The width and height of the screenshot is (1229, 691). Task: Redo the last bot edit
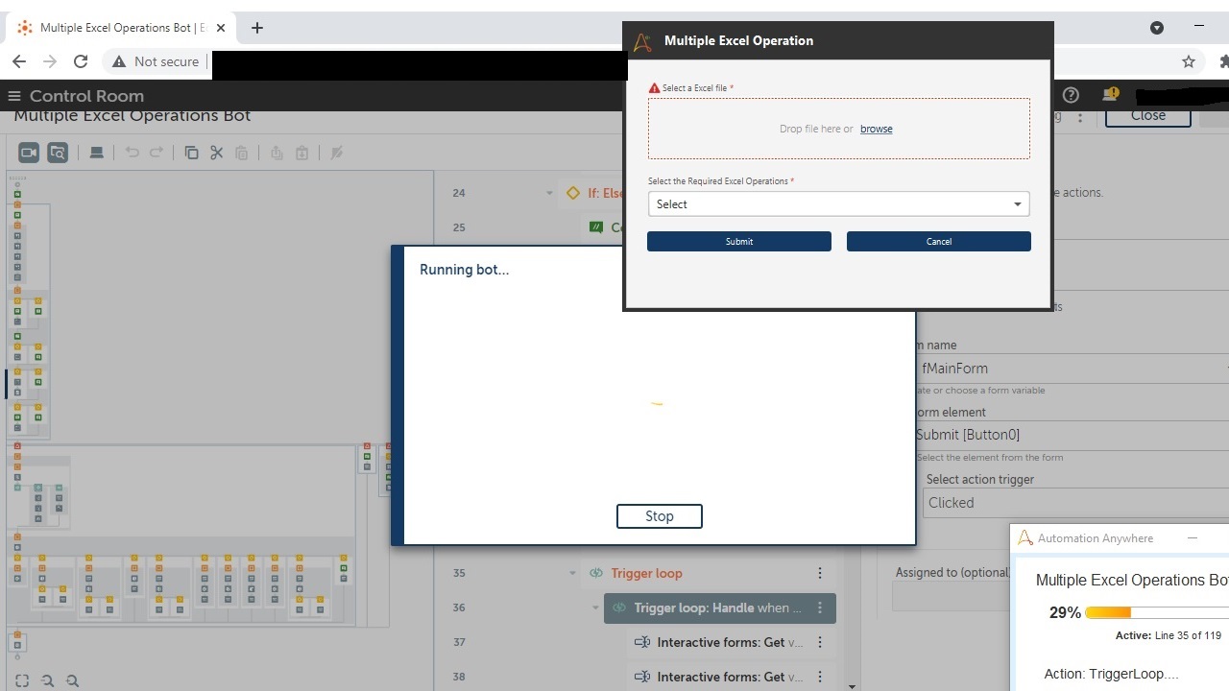[x=157, y=153]
